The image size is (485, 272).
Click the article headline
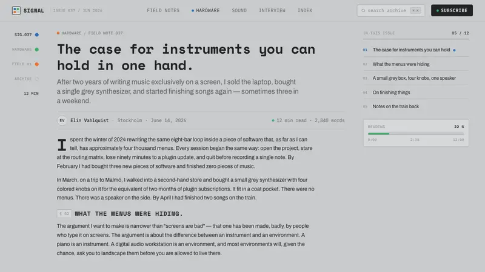point(186,57)
